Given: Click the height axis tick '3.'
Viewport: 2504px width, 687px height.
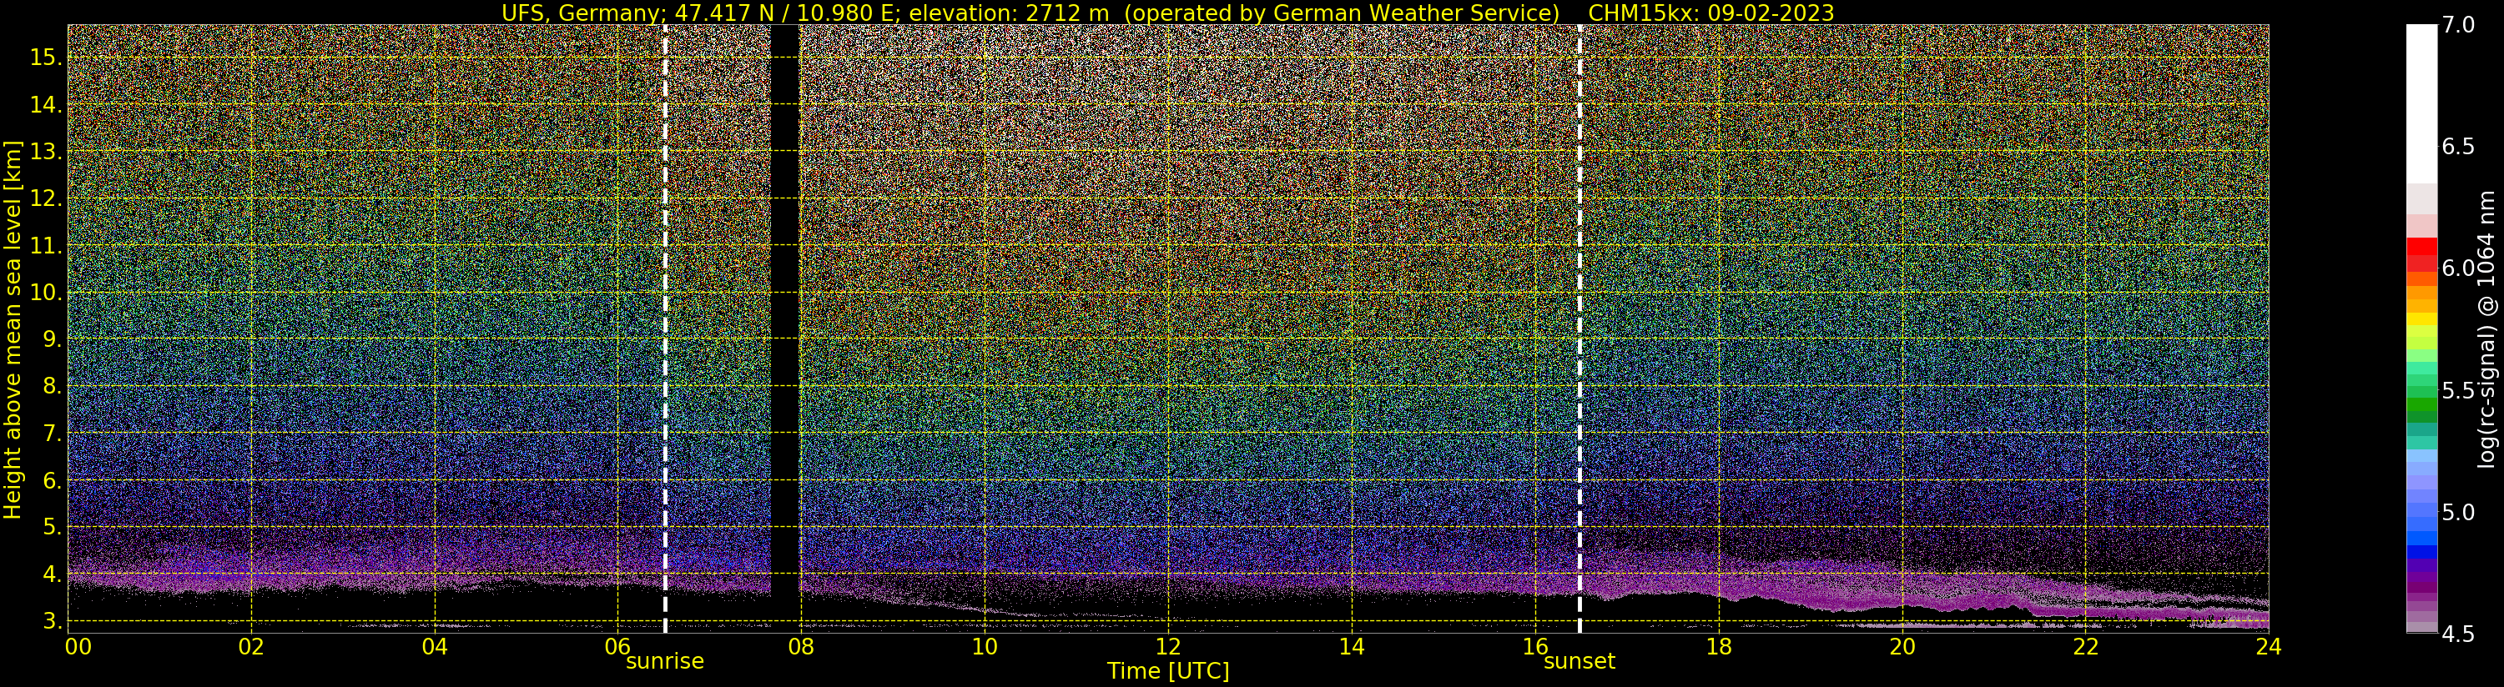Looking at the screenshot, I should [52, 621].
